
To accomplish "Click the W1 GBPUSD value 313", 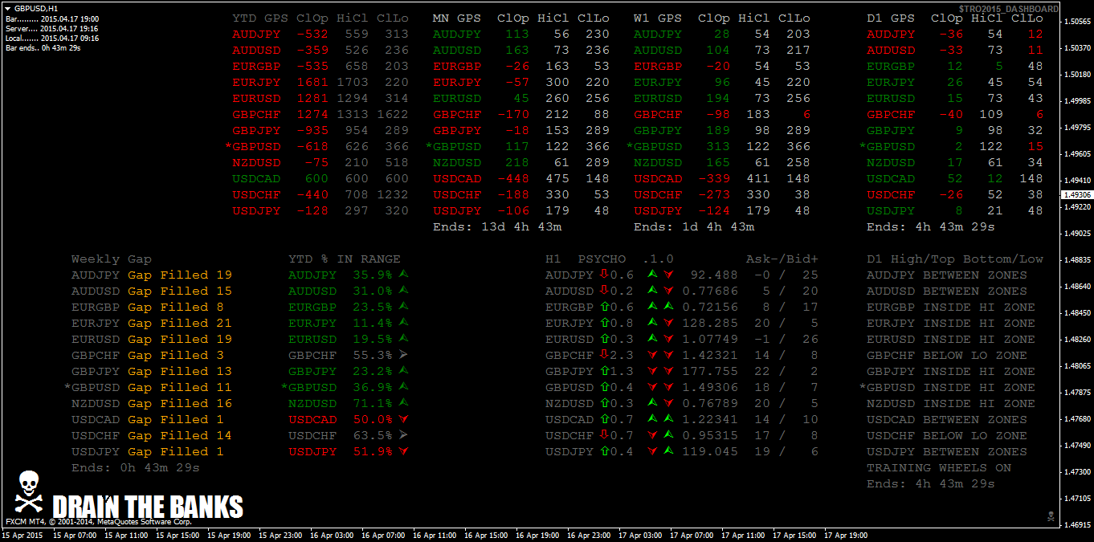I will [718, 146].
